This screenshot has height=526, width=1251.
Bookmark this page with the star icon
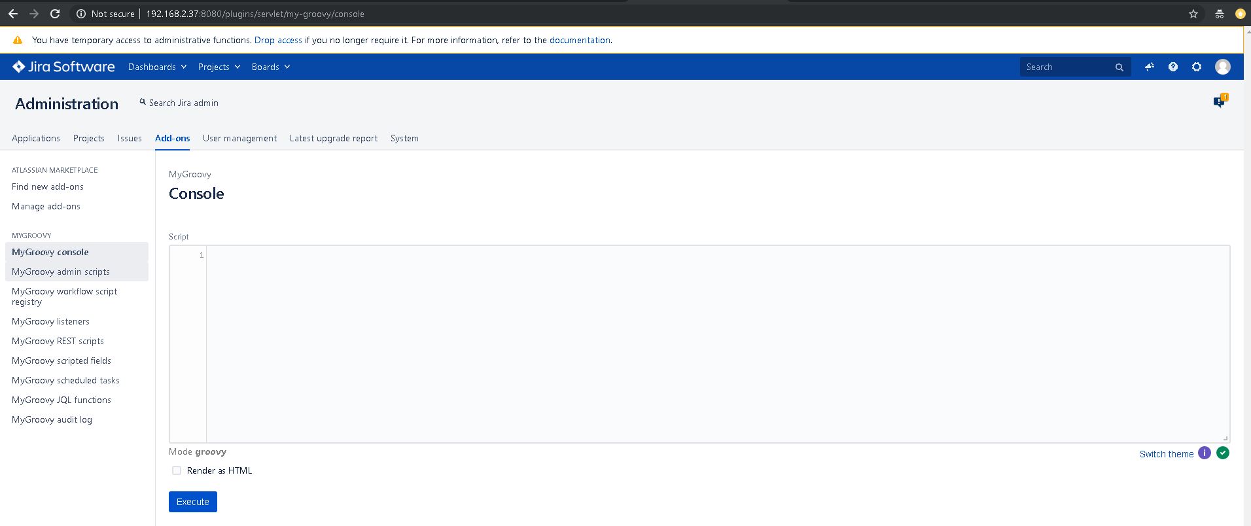1193,14
